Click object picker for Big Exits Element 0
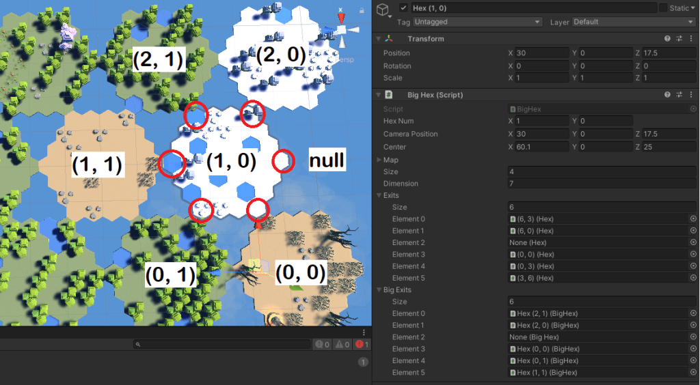 (x=692, y=313)
